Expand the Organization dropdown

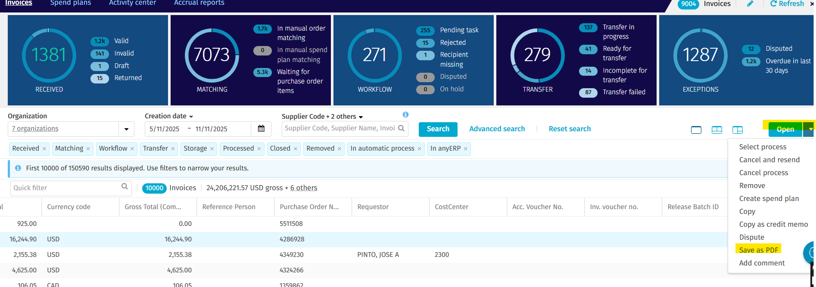pos(126,129)
